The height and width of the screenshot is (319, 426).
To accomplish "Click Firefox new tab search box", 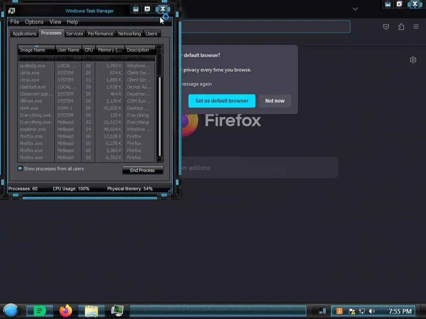I will 260,167.
